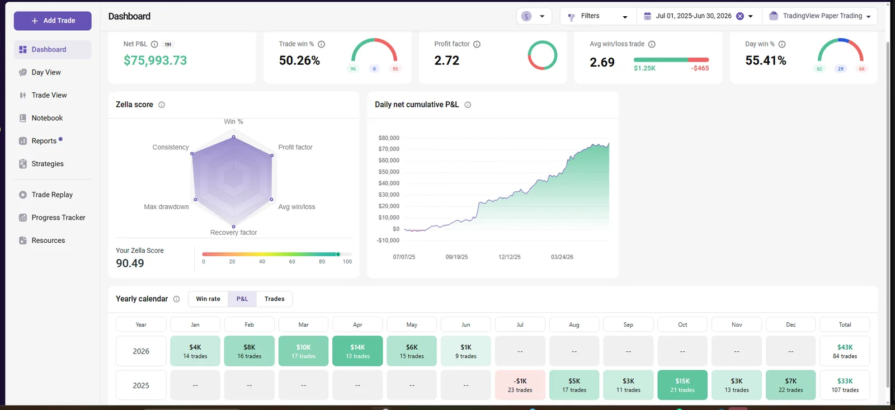This screenshot has width=895, height=410.
Task: Click the calendar icon beside date range
Action: click(647, 16)
